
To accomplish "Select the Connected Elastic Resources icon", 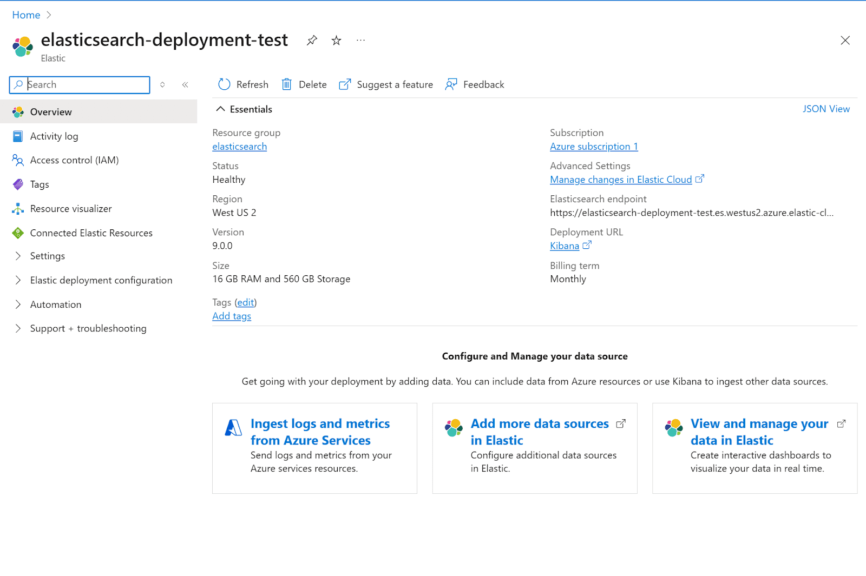I will point(17,233).
